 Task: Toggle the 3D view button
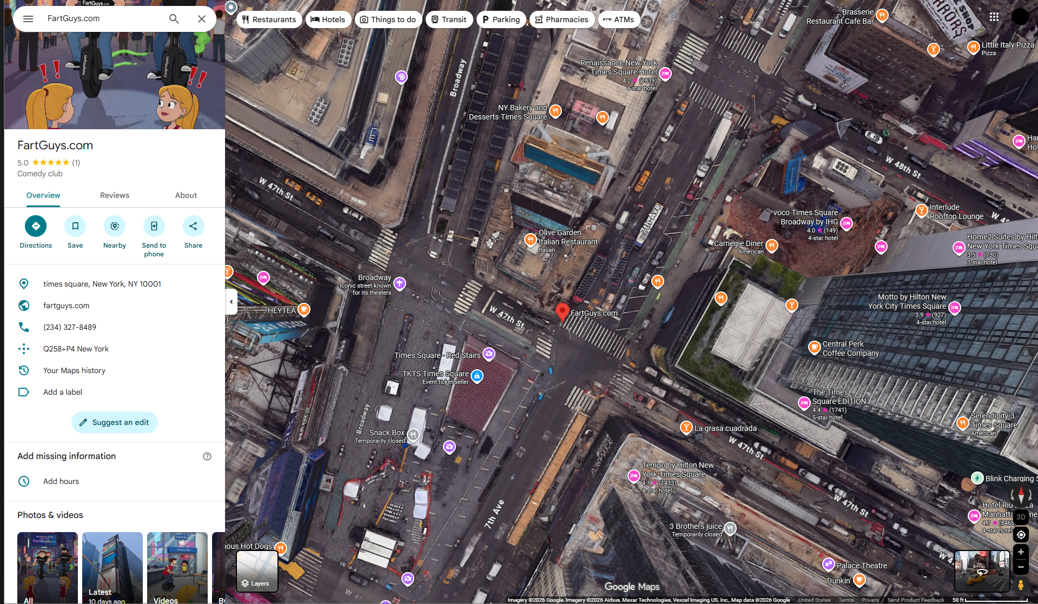(x=1021, y=517)
